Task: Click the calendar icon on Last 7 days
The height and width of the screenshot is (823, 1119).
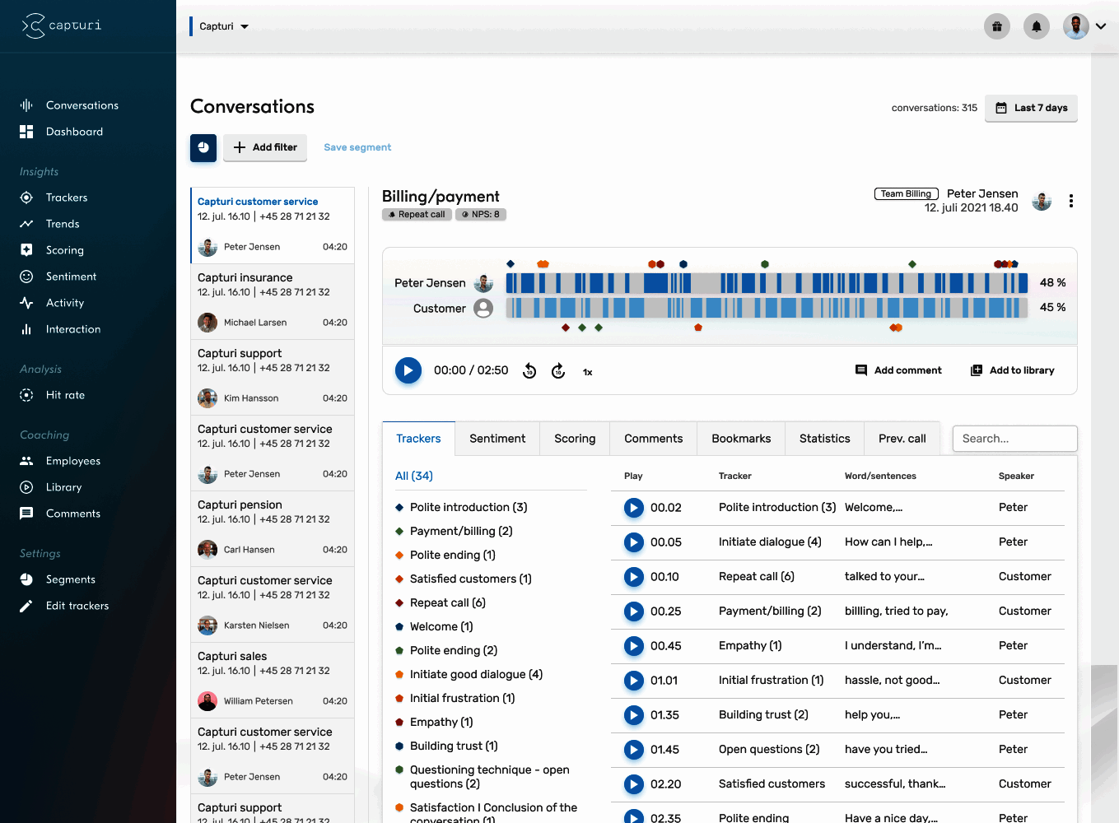Action: pyautogui.click(x=1000, y=108)
